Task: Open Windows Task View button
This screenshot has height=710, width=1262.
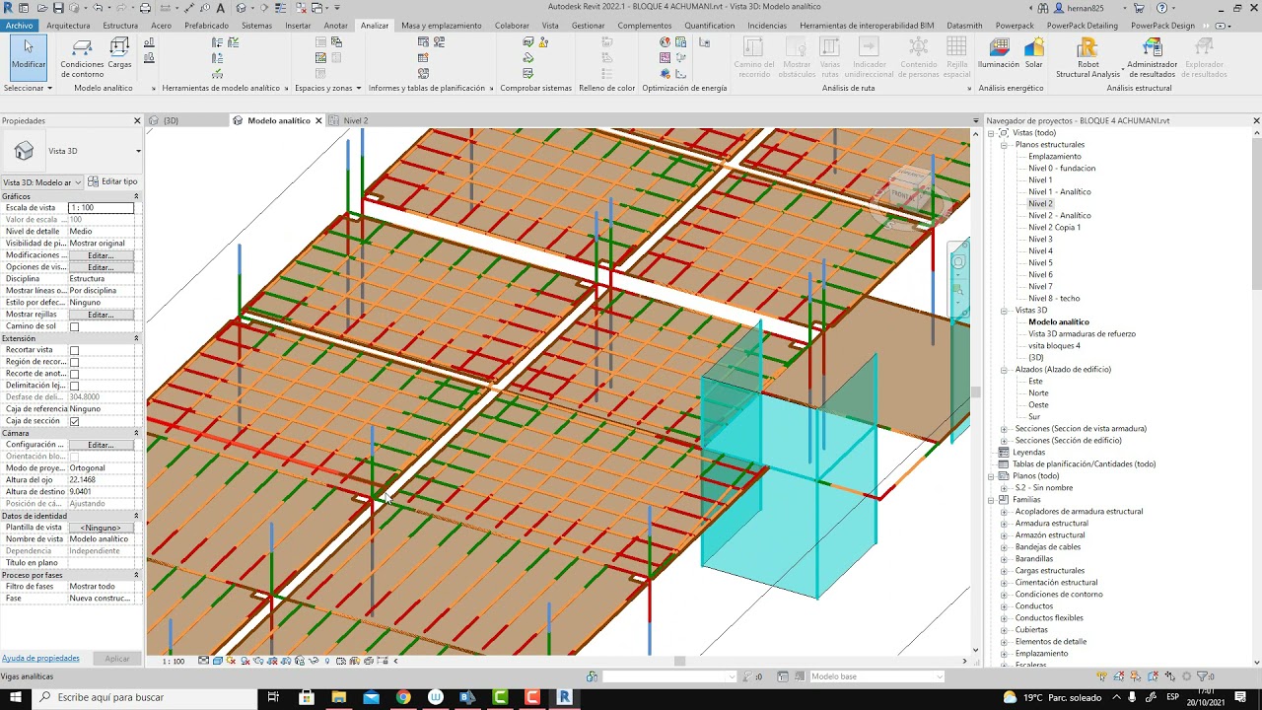Action: point(273,697)
